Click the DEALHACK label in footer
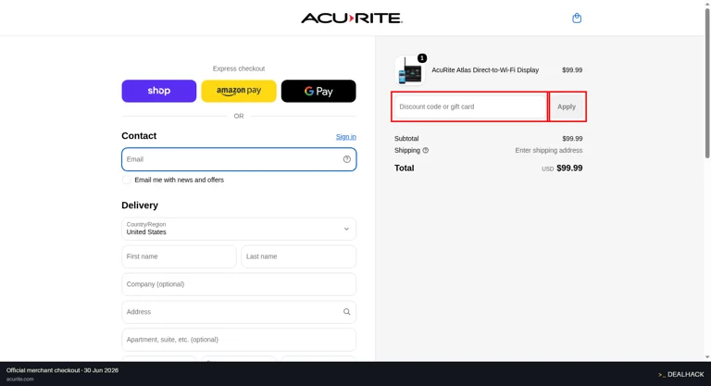711x386 pixels. point(685,375)
